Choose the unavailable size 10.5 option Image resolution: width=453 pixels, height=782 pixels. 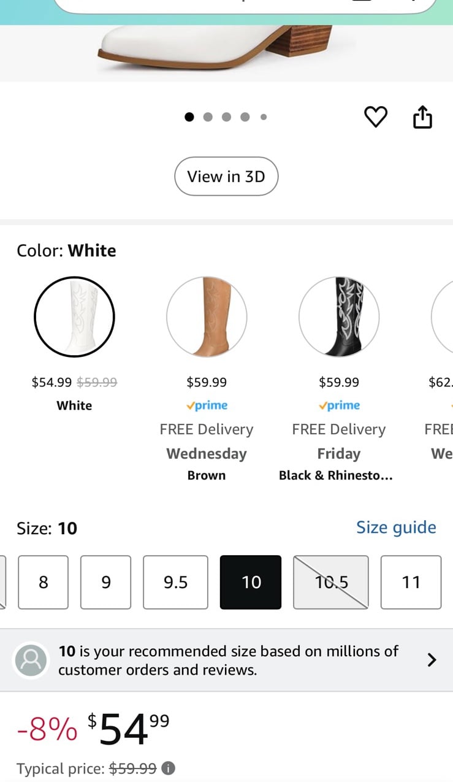click(x=331, y=582)
